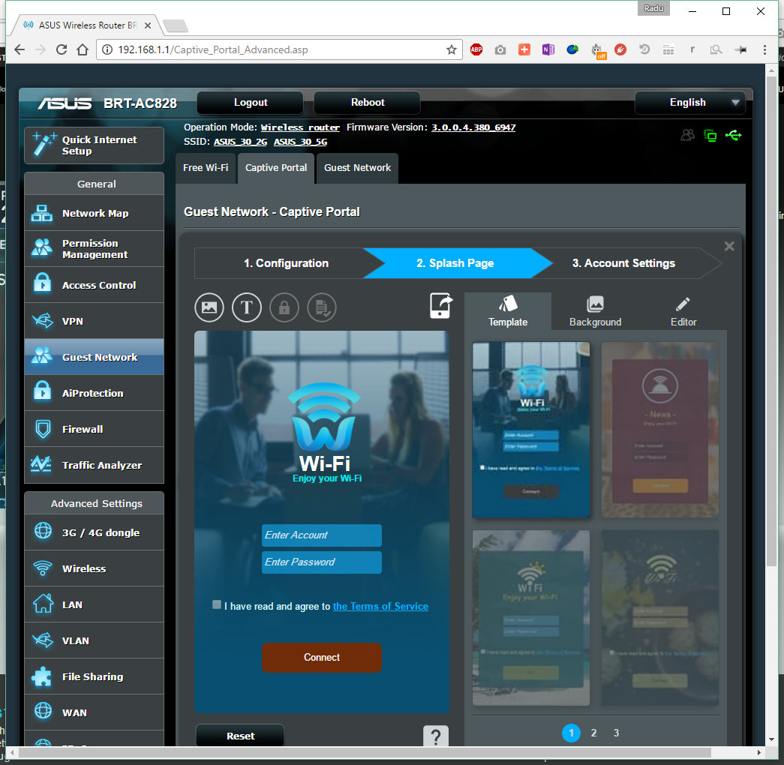Viewport: 784px width, 765px height.
Task: Click the help question mark icon
Action: pos(436,736)
